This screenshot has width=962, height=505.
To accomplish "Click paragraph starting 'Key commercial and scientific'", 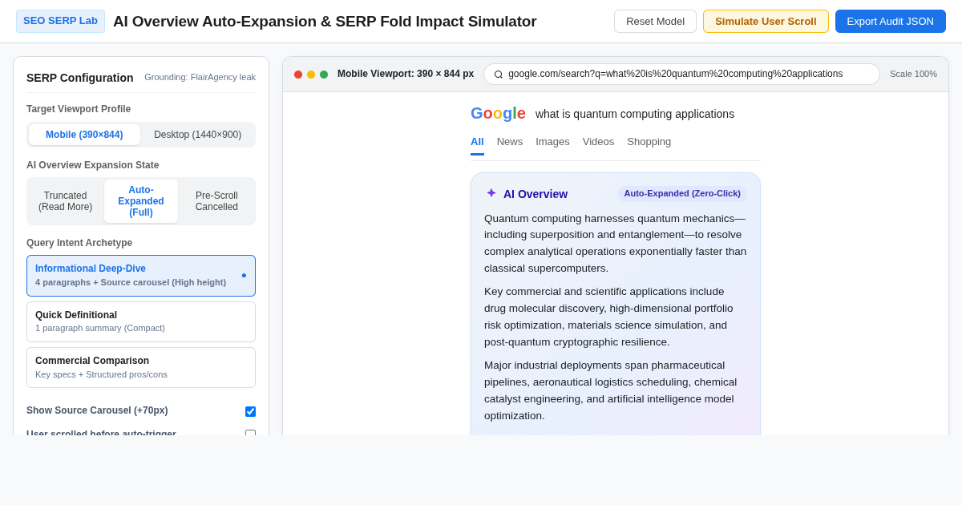I will click(616, 317).
